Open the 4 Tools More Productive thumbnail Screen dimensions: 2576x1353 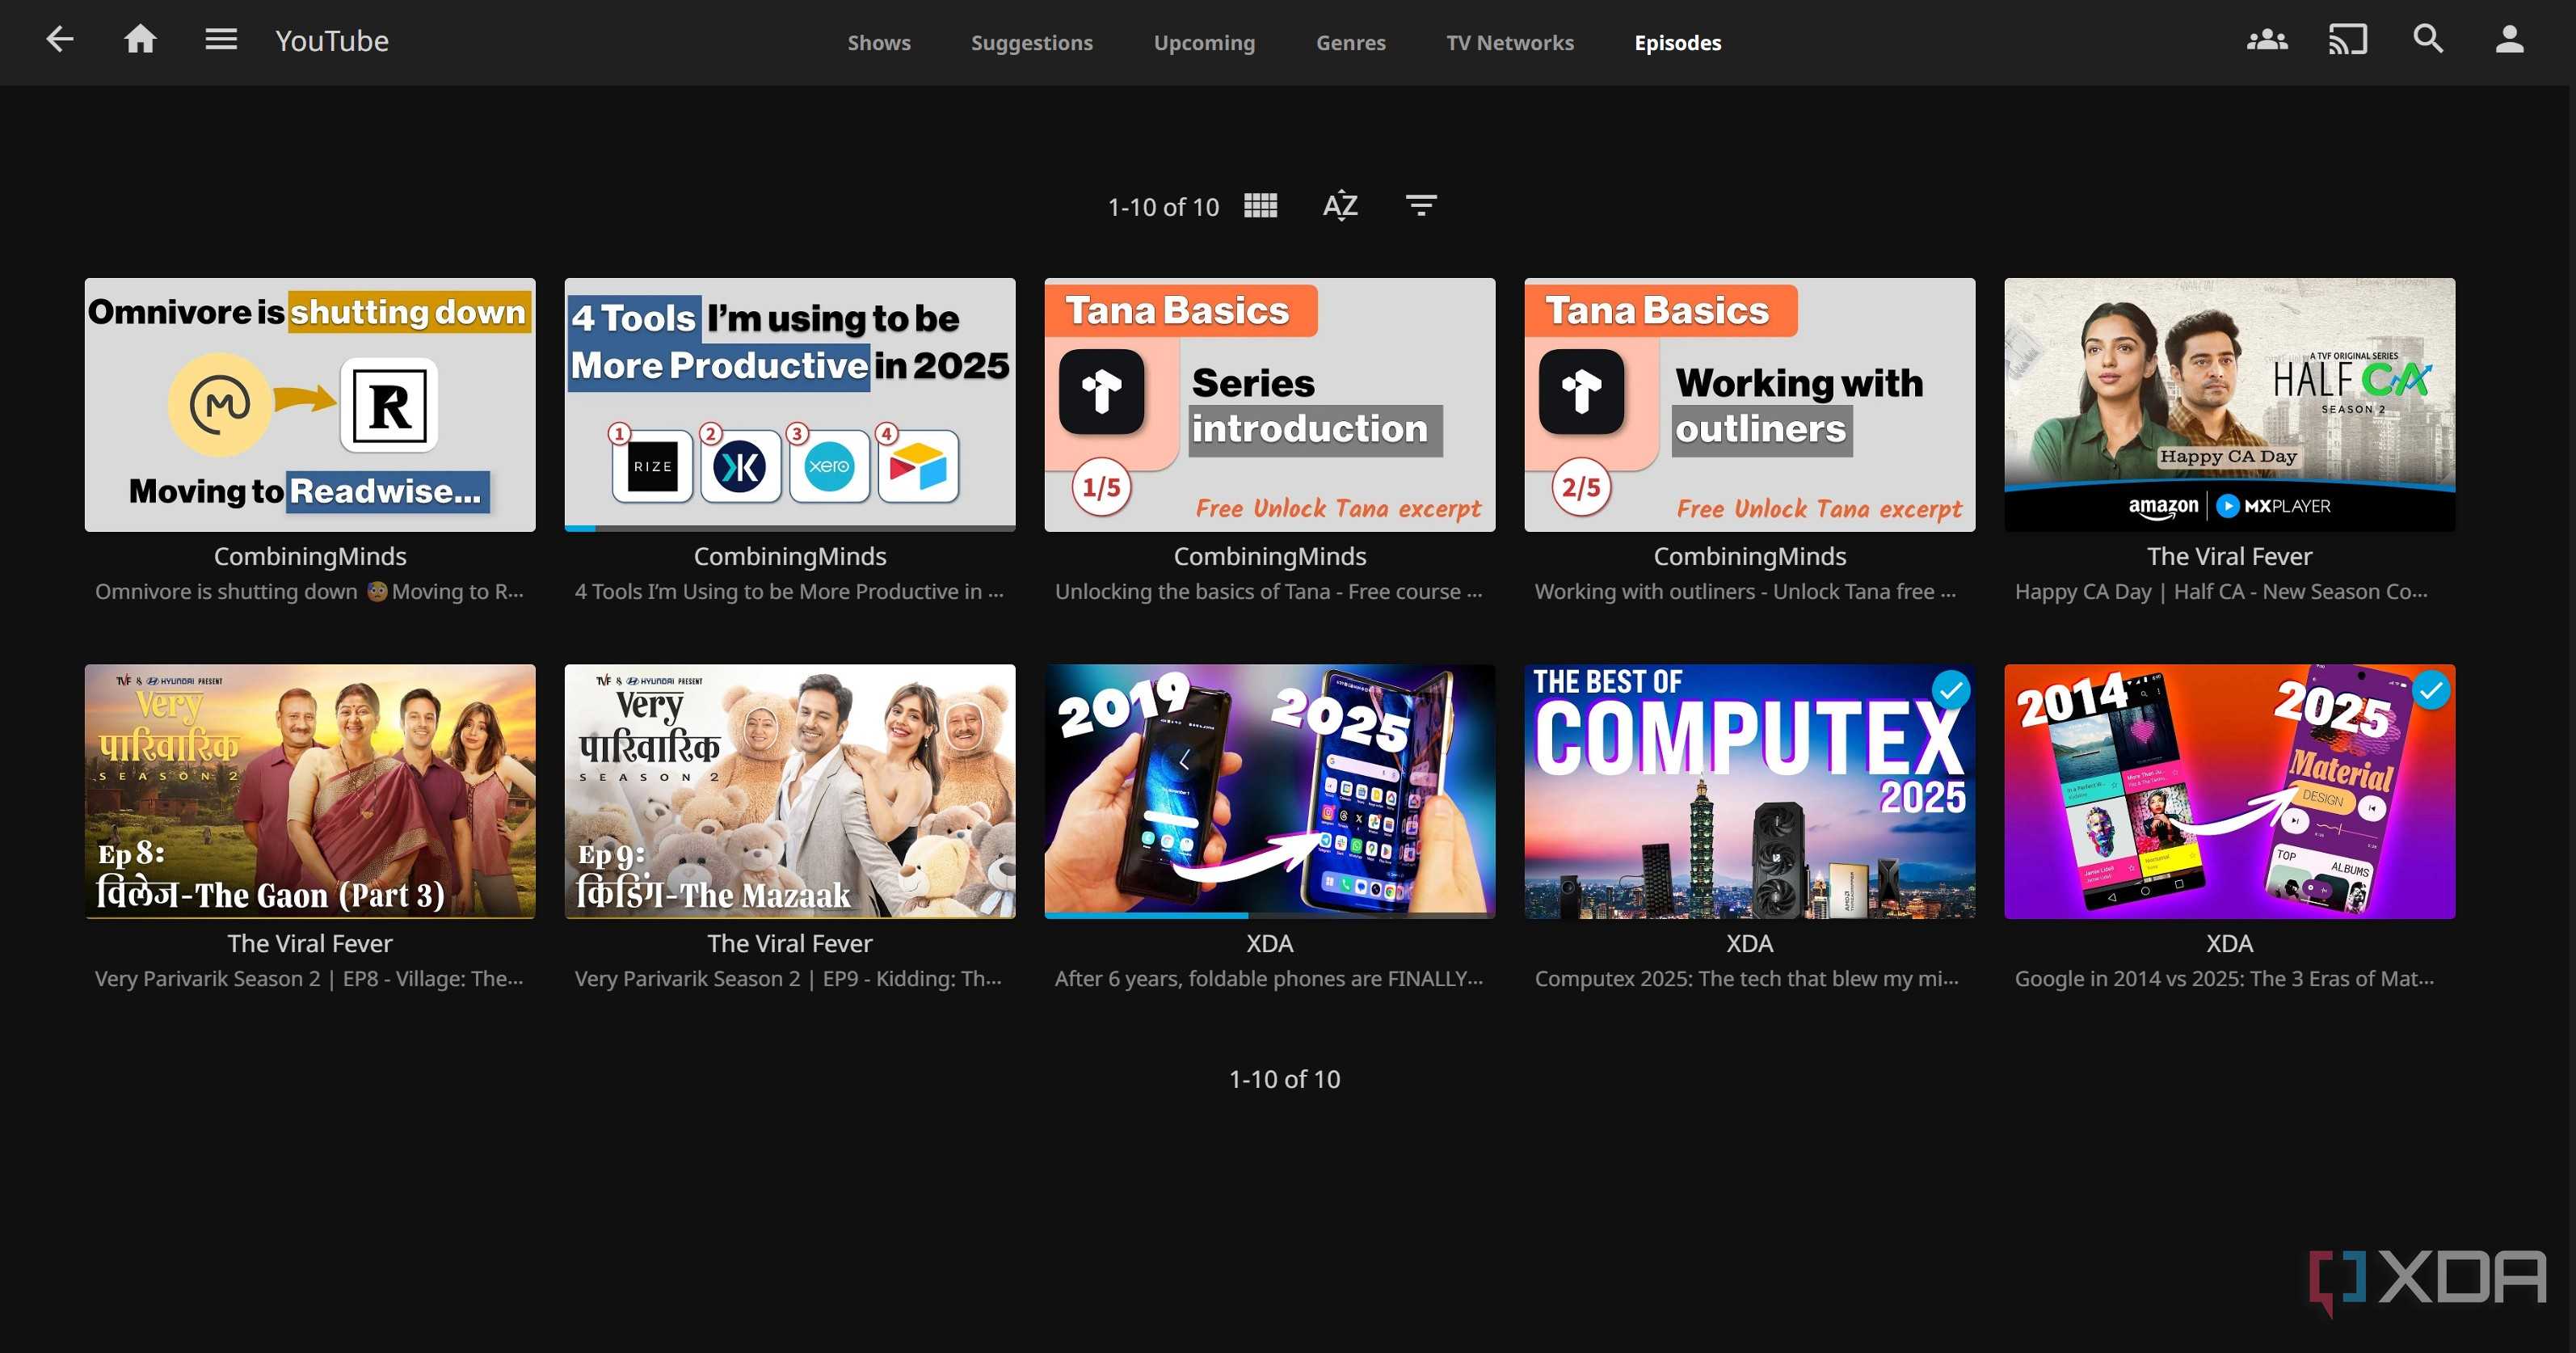790,405
